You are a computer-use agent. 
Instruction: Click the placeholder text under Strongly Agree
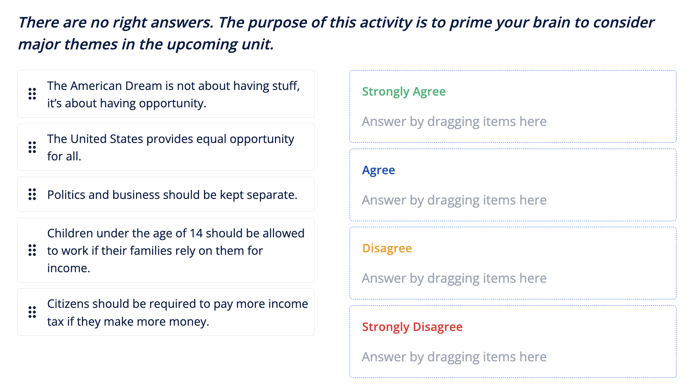click(x=454, y=122)
